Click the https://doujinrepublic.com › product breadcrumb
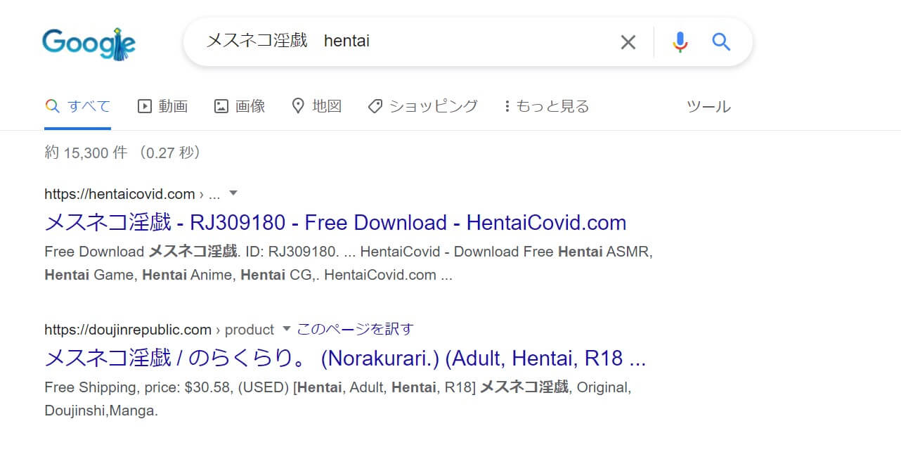The image size is (901, 452). point(159,330)
